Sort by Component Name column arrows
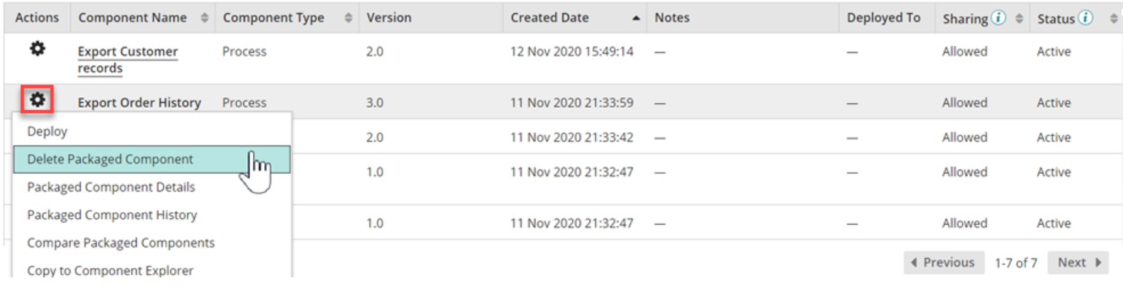 (205, 18)
